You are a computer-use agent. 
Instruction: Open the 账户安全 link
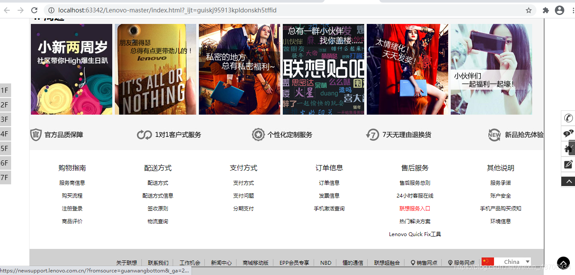tap(500, 195)
